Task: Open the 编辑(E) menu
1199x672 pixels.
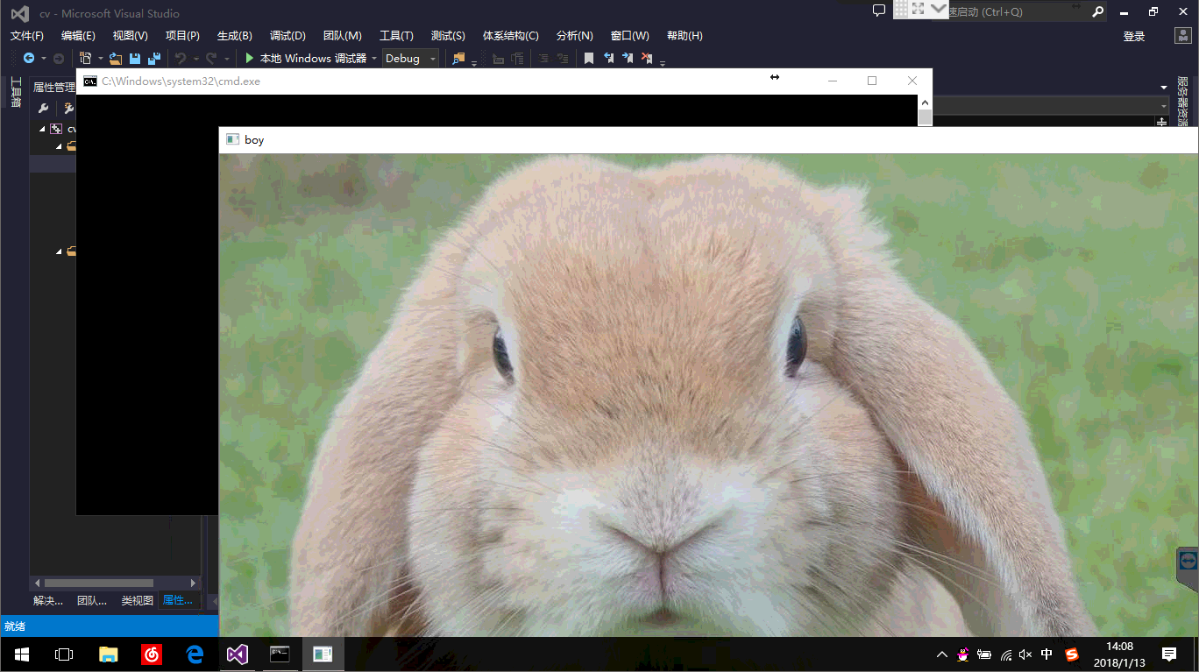Action: pos(78,36)
